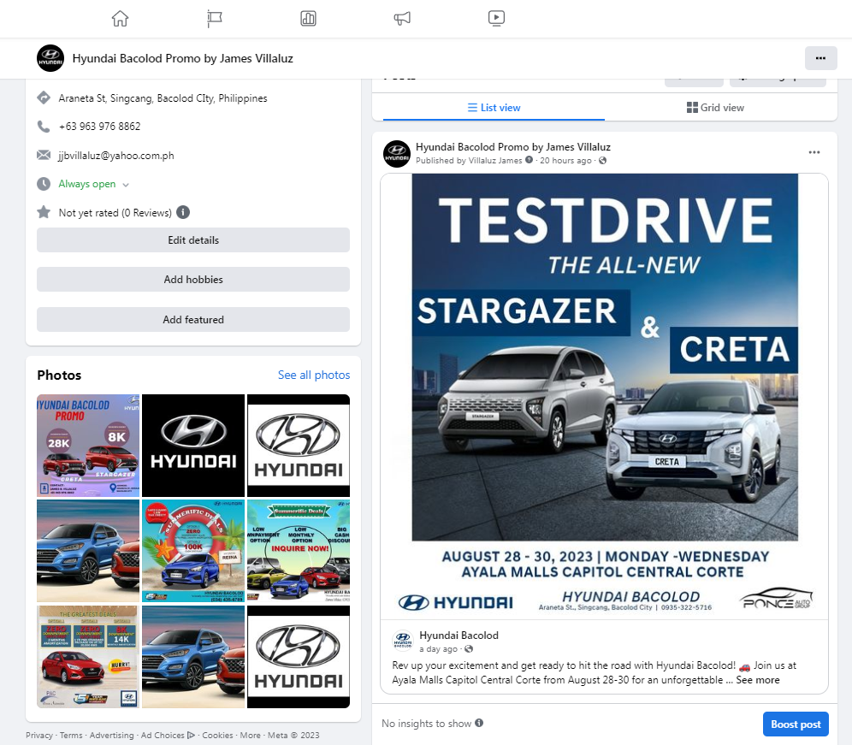This screenshot has height=745, width=852.
Task: Go to the Home icon in top navigation
Action: pyautogui.click(x=120, y=19)
